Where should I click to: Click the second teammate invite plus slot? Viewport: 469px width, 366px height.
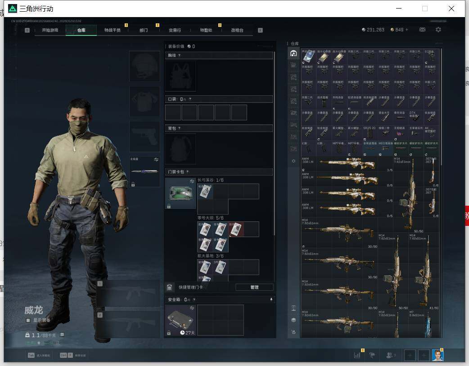424,355
